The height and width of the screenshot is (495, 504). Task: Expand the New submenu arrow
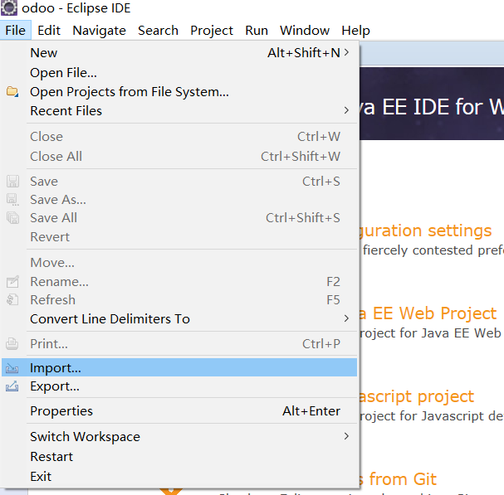tap(346, 52)
